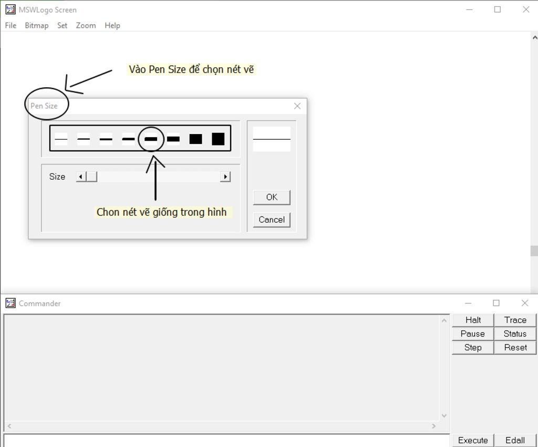The image size is (538, 447).
Task: Click the MSWLogo Screen title bar icon
Action: tap(11, 9)
